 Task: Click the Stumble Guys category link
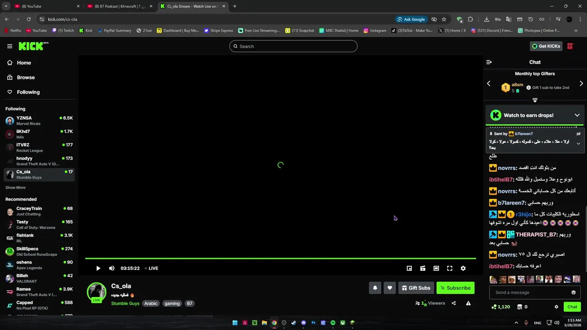coord(125,303)
